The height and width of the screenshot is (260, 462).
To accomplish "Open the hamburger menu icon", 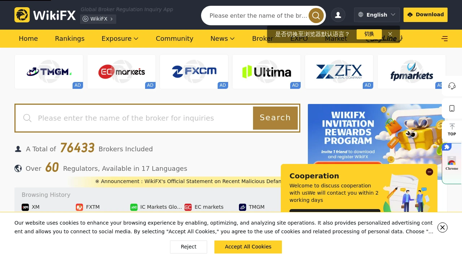I will [x=445, y=39].
